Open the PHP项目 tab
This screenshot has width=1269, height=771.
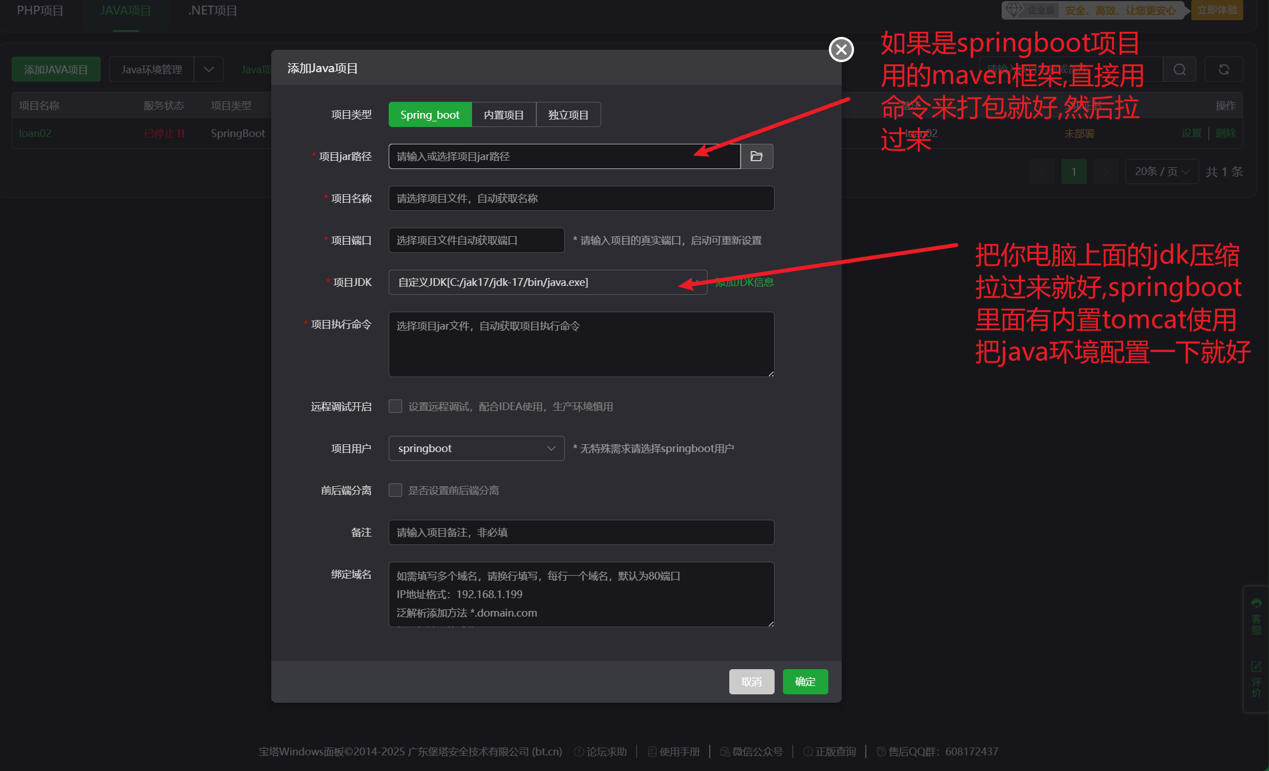40,11
